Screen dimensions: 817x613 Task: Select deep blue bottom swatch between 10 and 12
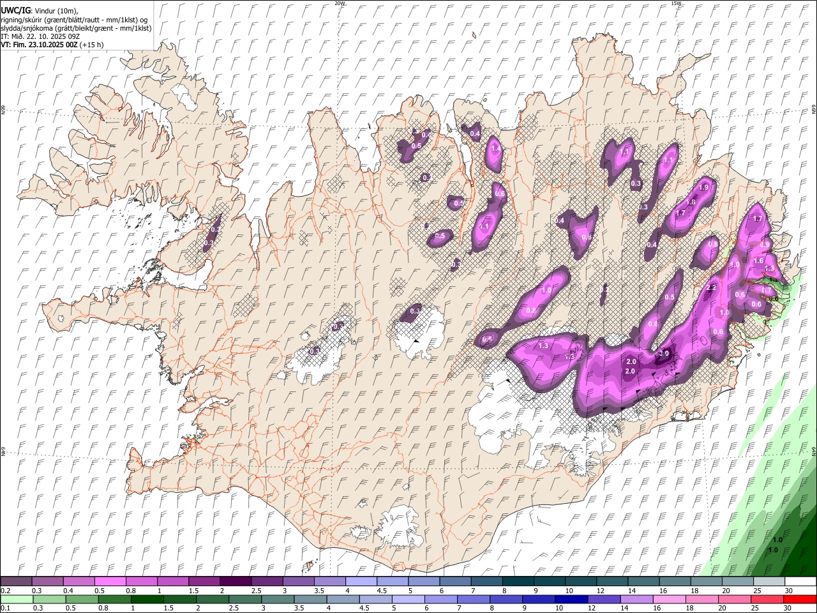pyautogui.click(x=571, y=599)
